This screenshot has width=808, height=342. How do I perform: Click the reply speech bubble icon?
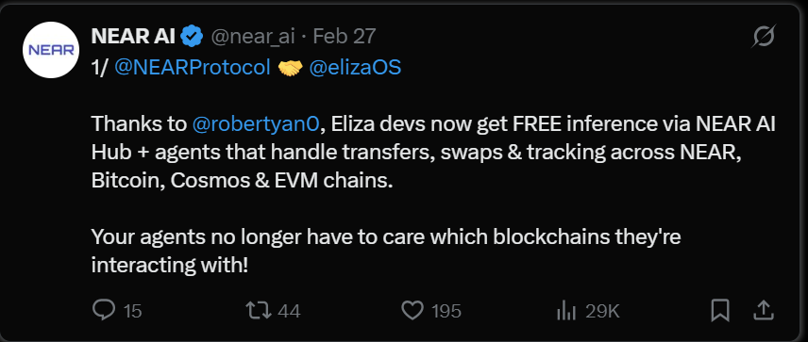(x=104, y=310)
